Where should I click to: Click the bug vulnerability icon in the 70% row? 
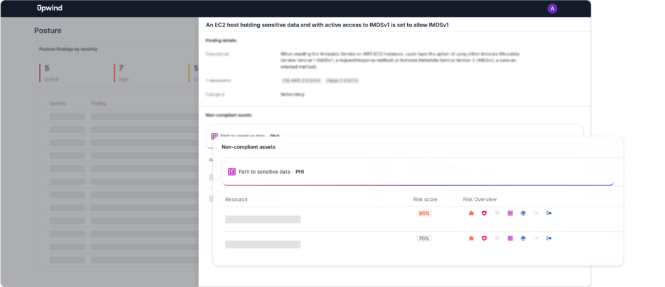coord(471,239)
